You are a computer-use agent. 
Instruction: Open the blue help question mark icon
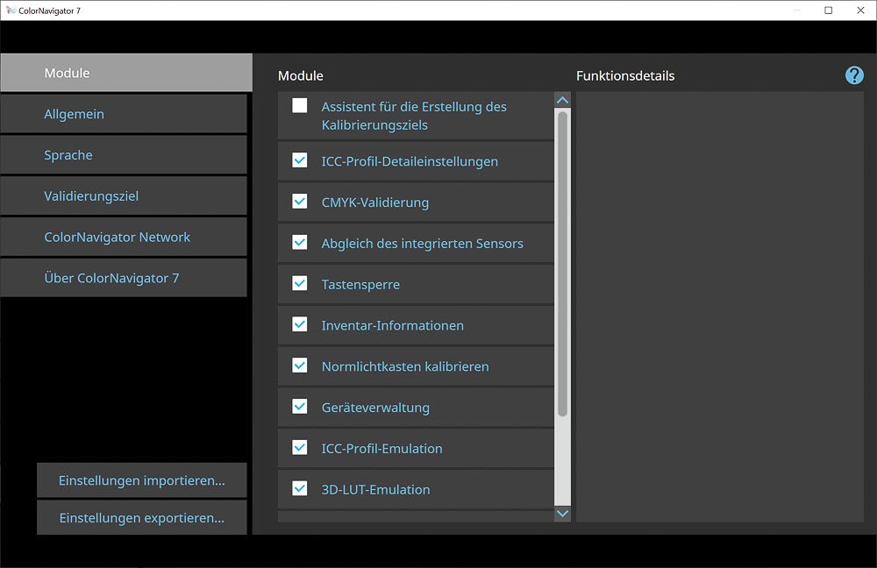[854, 75]
